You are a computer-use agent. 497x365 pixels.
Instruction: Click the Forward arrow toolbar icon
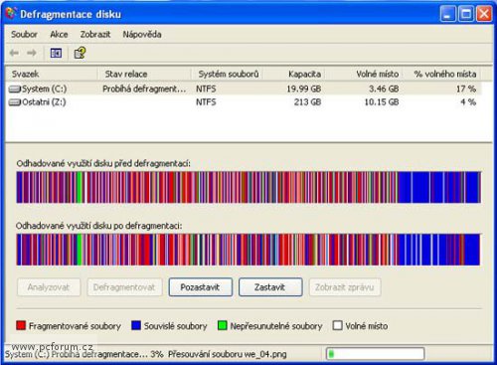tap(32, 53)
